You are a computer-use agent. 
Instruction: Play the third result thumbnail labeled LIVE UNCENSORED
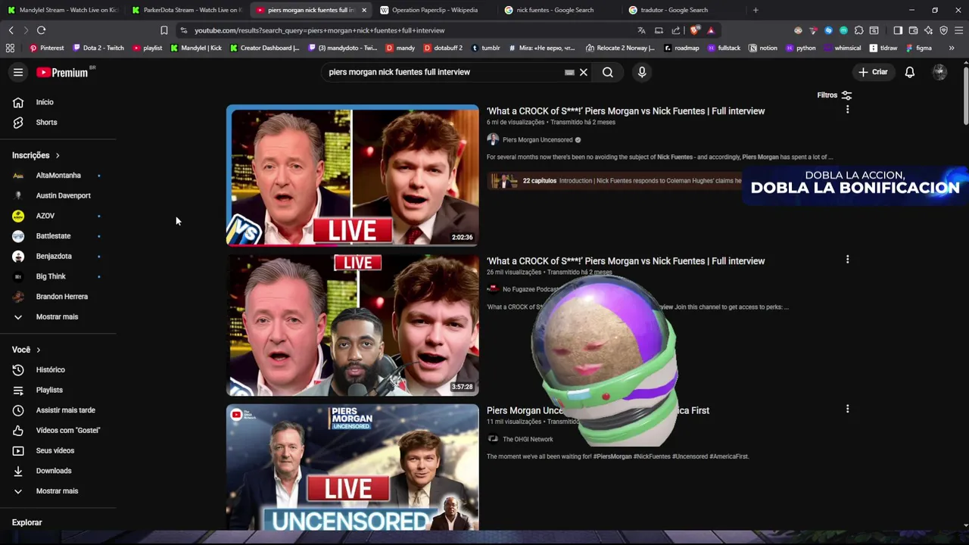(352, 467)
